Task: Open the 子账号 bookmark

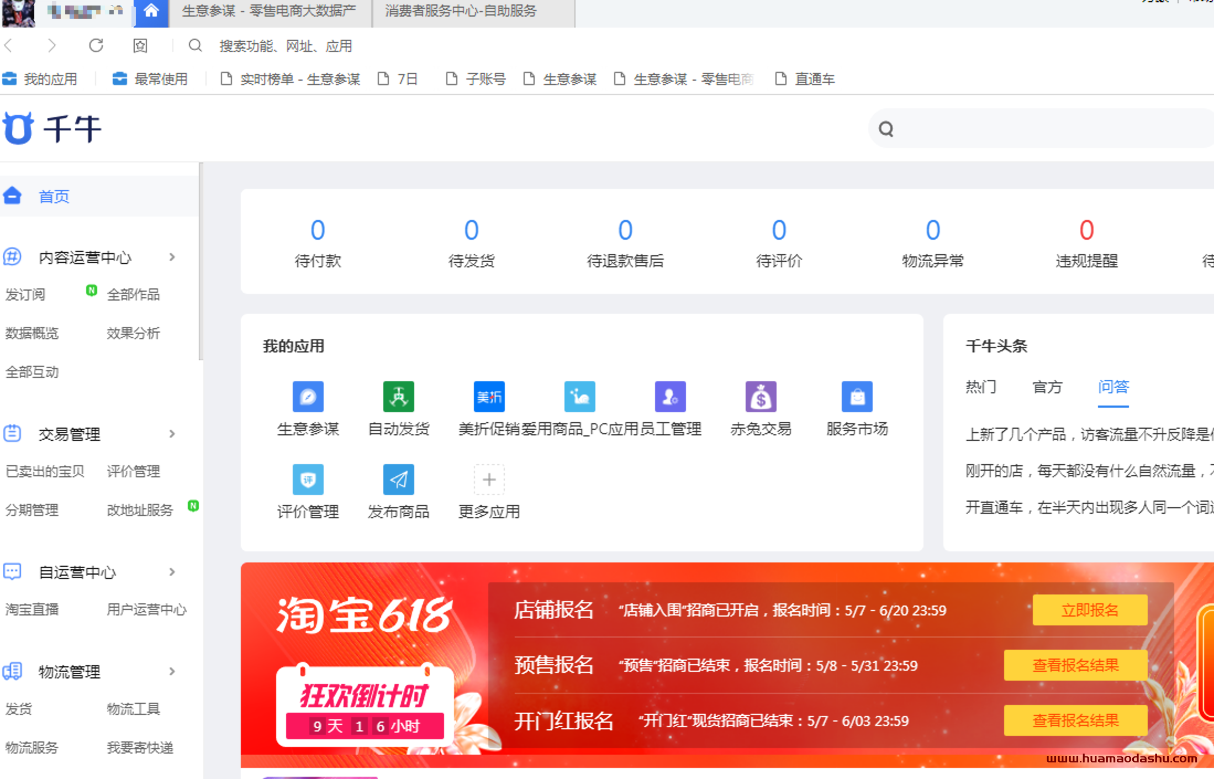Action: (476, 79)
